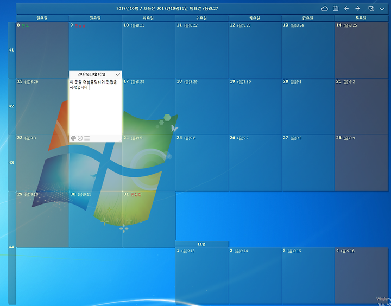This screenshot has width=391, height=306.
Task: Select the October 13 day cell
Action: [308, 50]
